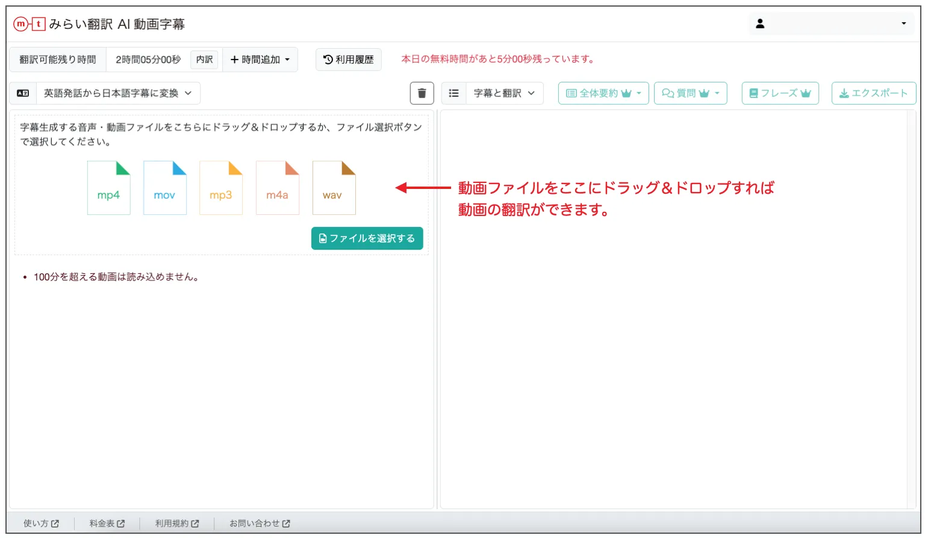Click the 内訳 remaining time breakdown

coord(204,59)
